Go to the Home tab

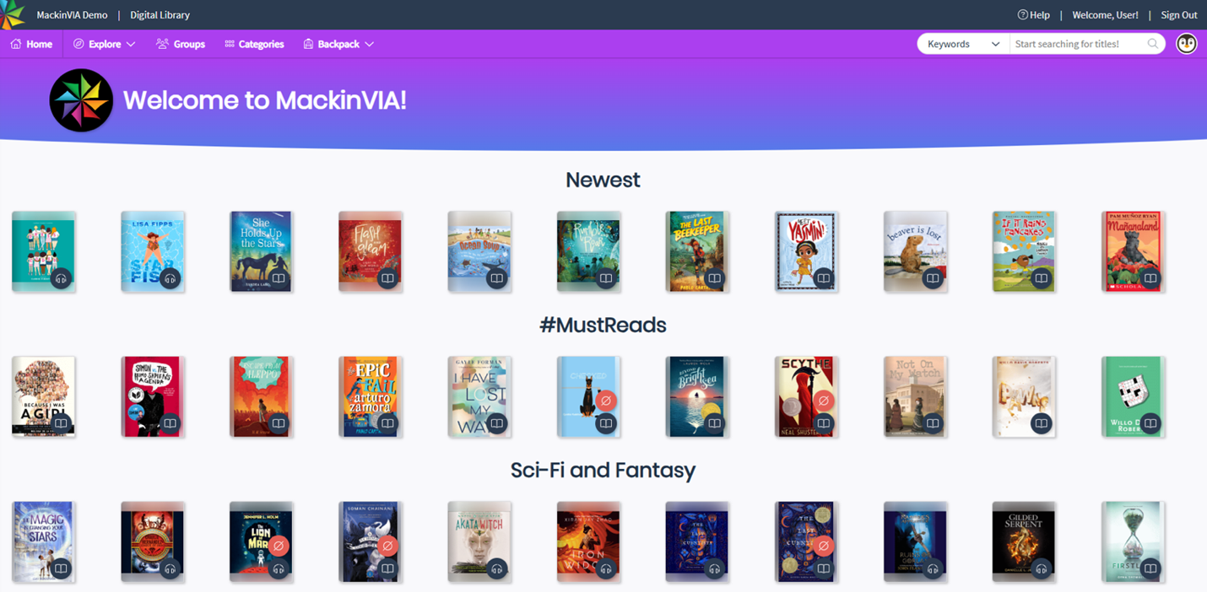tap(31, 44)
